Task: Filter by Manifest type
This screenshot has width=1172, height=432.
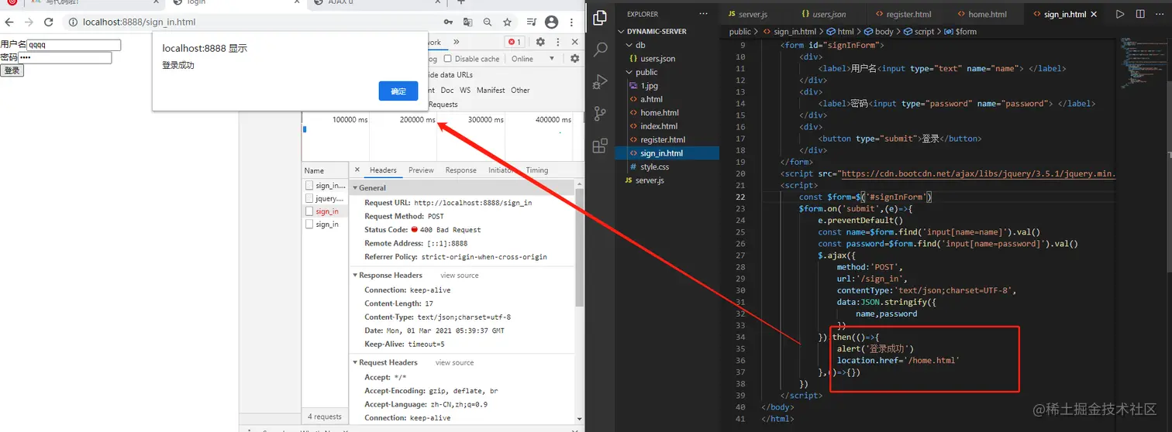Action: (491, 90)
